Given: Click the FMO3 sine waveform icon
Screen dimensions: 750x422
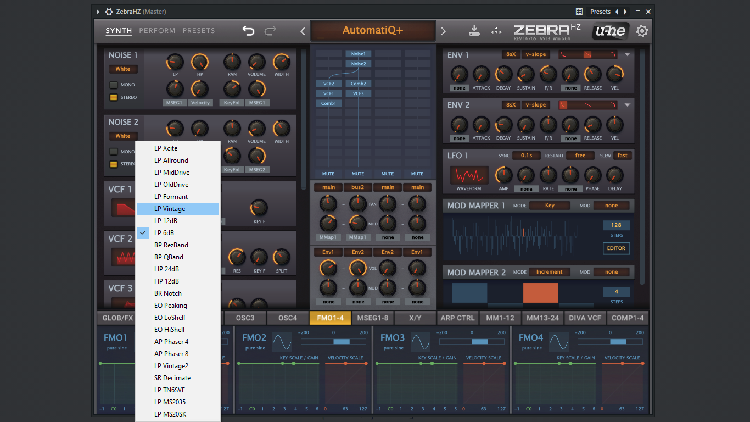Looking at the screenshot, I should click(x=421, y=342).
